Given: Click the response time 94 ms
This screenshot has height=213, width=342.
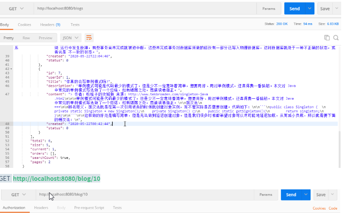Looking at the screenshot, I should click(x=308, y=24).
